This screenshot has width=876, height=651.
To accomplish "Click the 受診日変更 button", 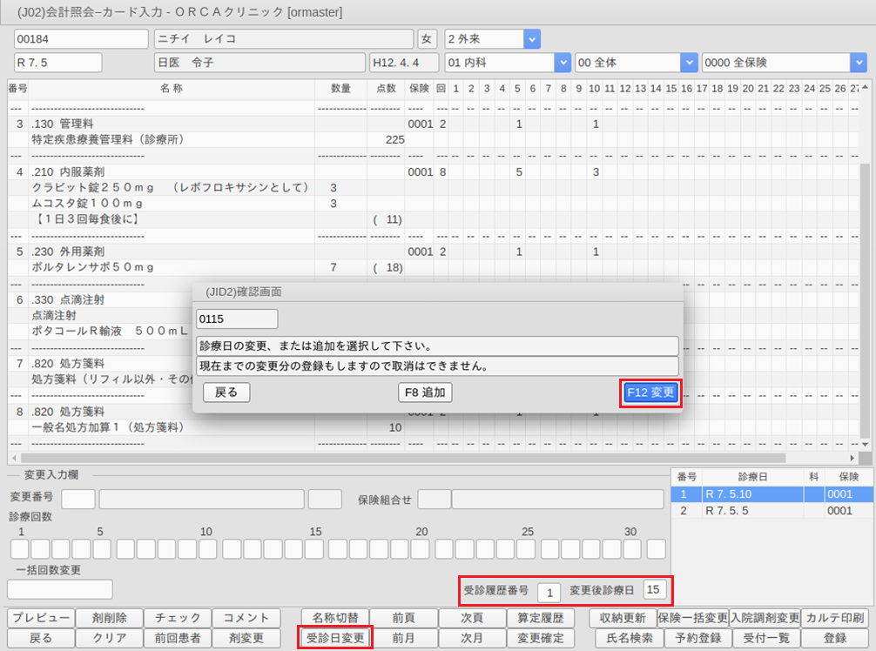I will click(x=335, y=638).
